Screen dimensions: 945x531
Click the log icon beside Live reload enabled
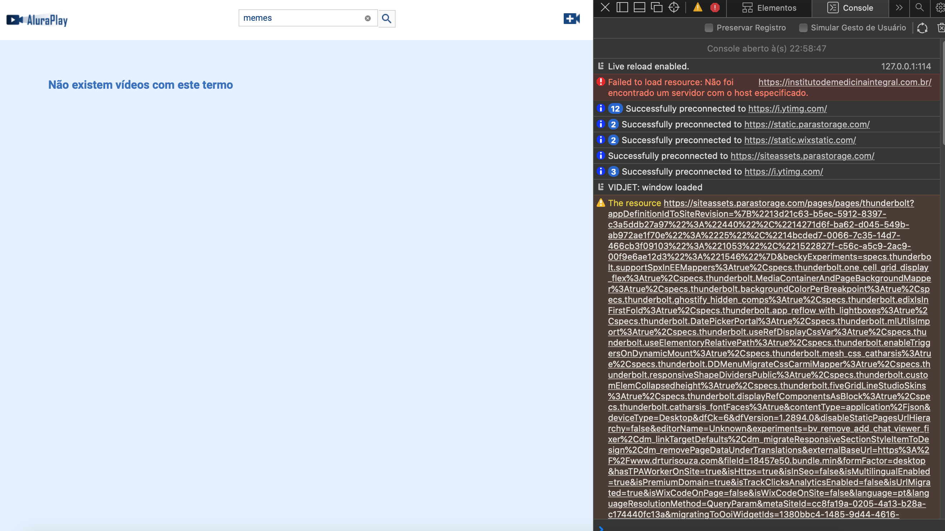601,66
